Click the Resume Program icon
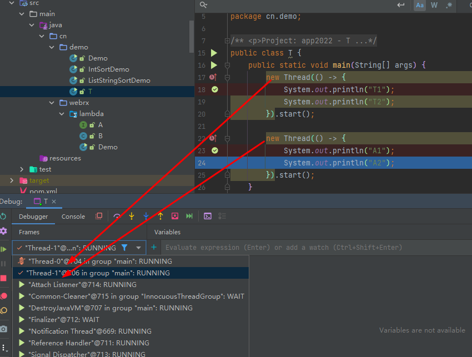Viewport: 472px width, 357px height. coord(4,249)
